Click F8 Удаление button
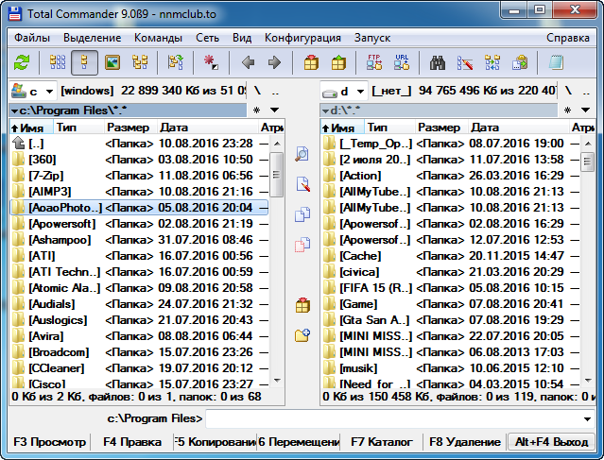 (464, 442)
